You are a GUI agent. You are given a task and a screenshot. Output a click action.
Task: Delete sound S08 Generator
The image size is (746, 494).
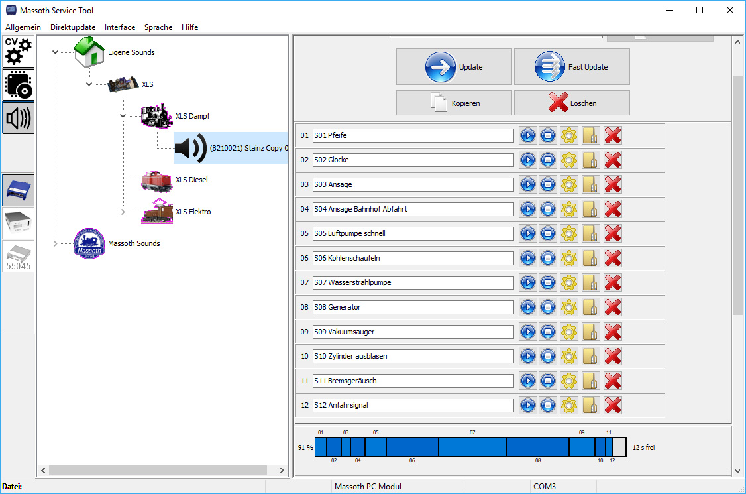tap(613, 307)
